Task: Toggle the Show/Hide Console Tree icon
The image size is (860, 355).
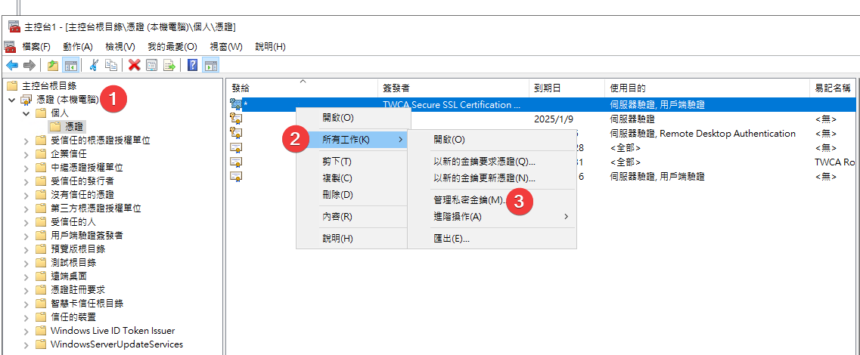Action: click(x=70, y=65)
